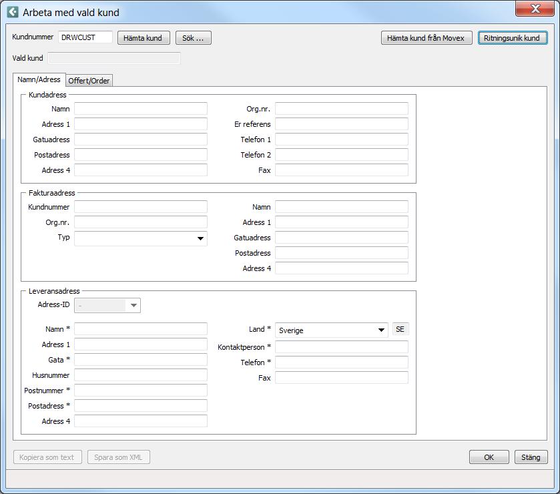Click the Er referens input field
This screenshot has width=560, height=494.
[342, 124]
